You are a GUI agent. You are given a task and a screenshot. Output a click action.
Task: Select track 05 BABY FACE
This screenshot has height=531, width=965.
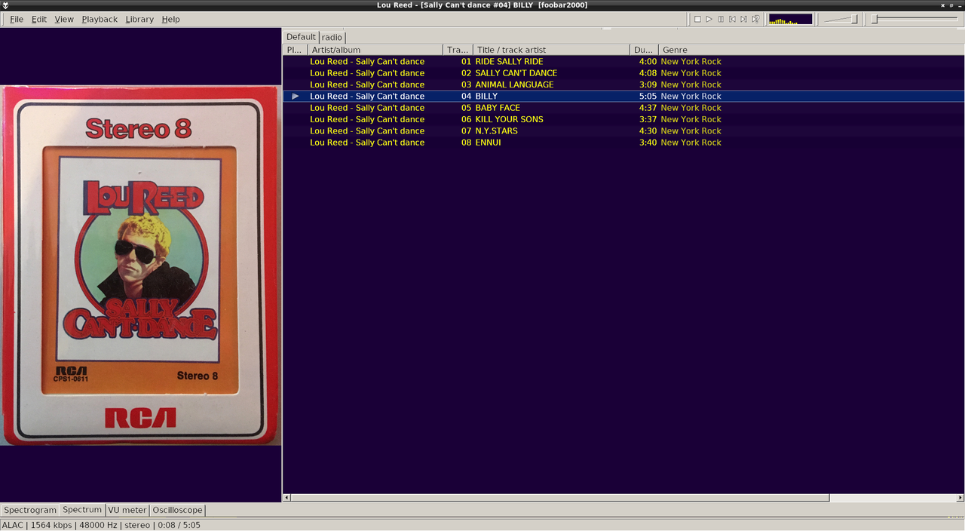coord(623,108)
